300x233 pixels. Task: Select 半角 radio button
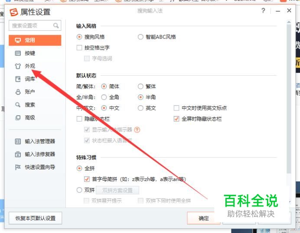coord(140,97)
